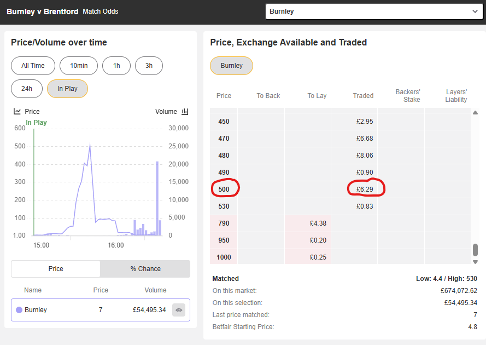Click the Match Odds label

pyautogui.click(x=101, y=12)
